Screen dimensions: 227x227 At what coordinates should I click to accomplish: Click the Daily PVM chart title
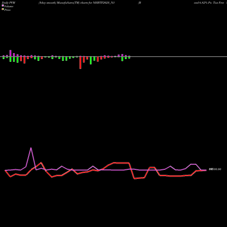coord(9,3)
